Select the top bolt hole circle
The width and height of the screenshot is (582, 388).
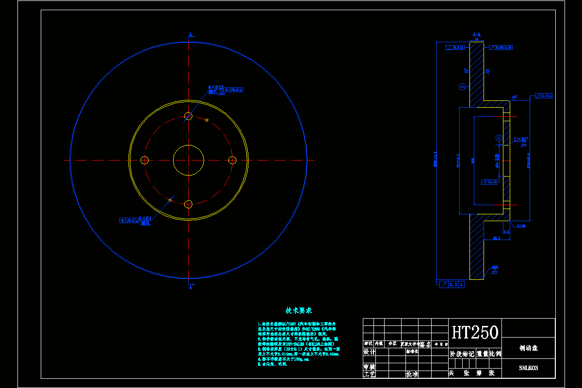click(189, 115)
